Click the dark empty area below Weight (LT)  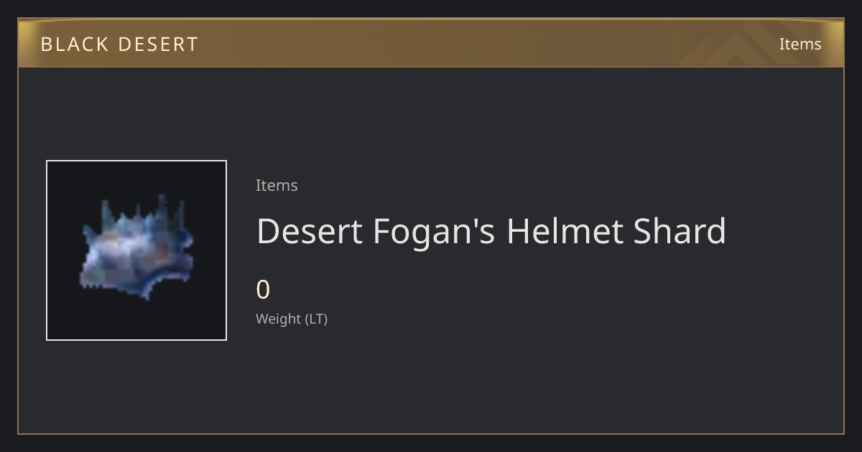point(503,380)
